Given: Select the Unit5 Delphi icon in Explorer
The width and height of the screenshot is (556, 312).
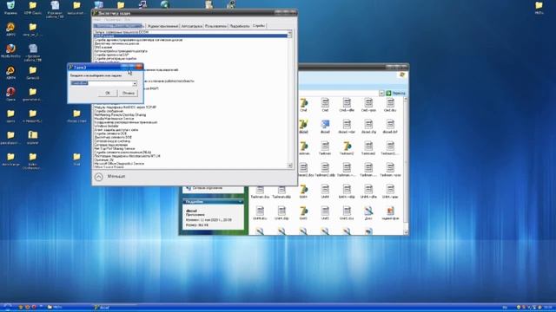Looking at the screenshot, I should pyautogui.click(x=303, y=213).
